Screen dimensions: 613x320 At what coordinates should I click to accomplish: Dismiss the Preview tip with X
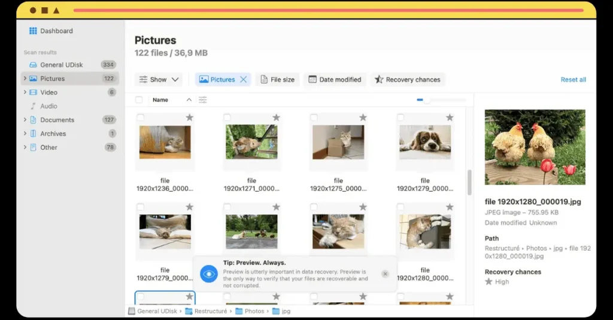coord(385,274)
